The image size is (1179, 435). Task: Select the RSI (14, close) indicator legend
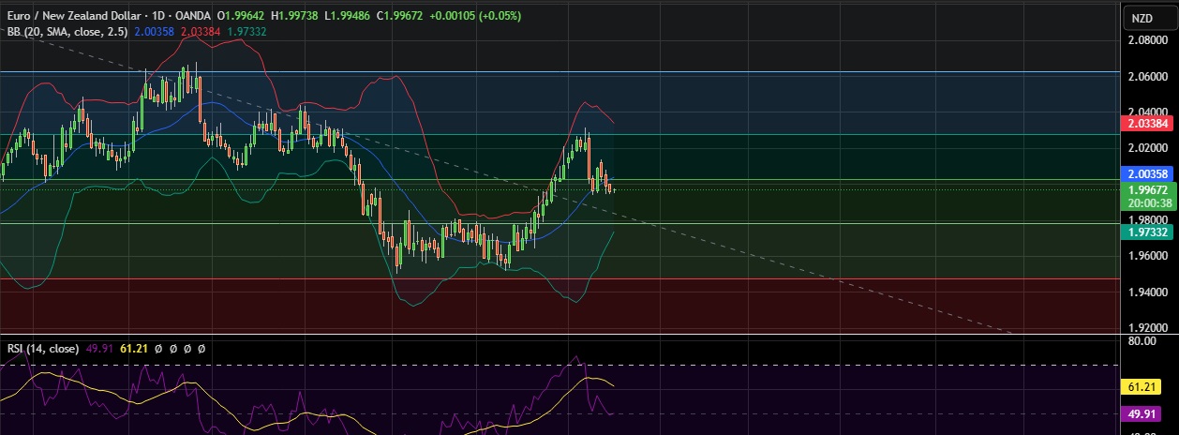click(41, 349)
